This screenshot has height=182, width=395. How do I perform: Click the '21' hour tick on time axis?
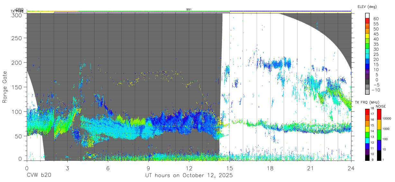pyautogui.click(x=310, y=168)
